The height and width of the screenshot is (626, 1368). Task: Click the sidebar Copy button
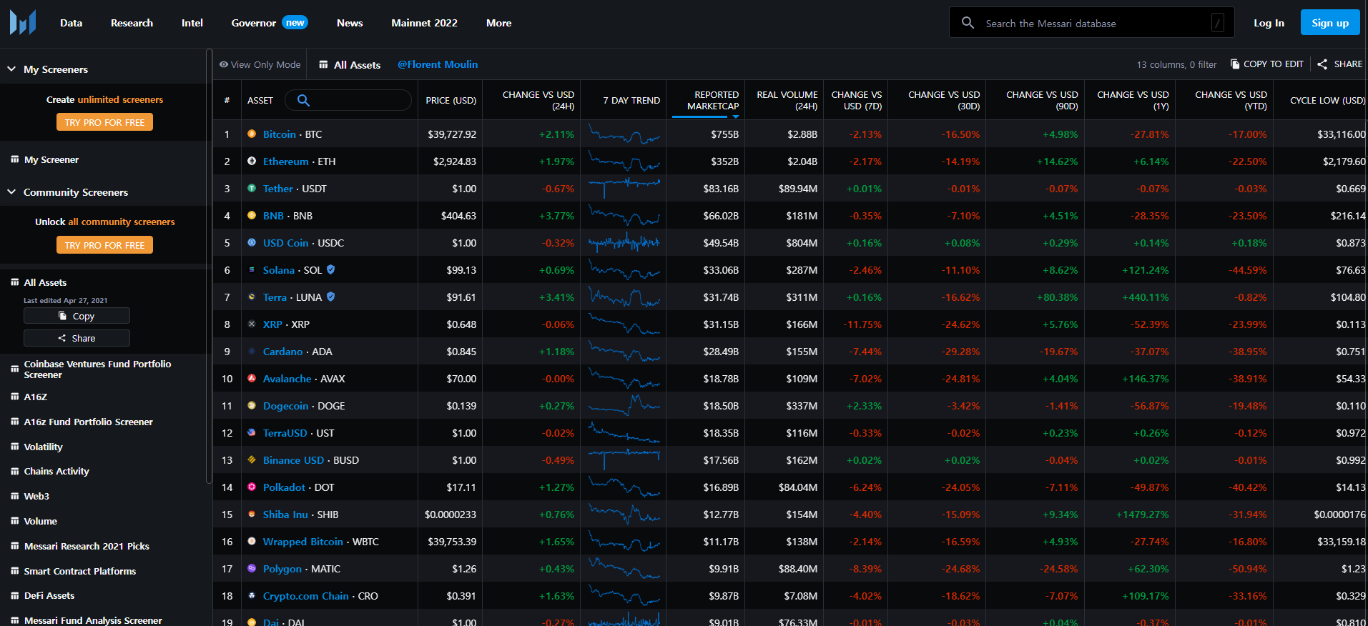pos(77,316)
